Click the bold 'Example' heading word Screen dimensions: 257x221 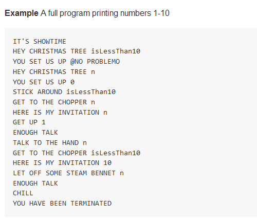(x=22, y=13)
